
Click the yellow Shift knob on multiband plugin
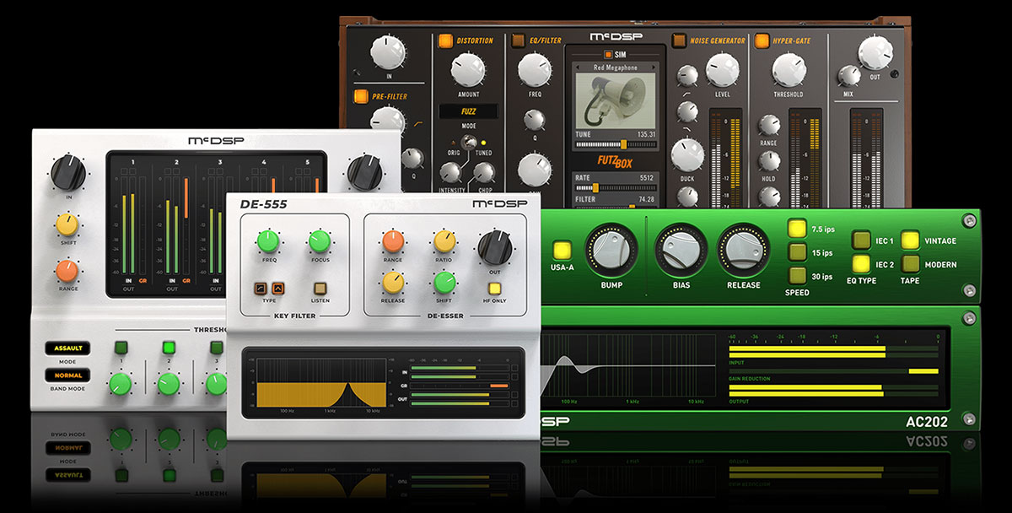67,224
